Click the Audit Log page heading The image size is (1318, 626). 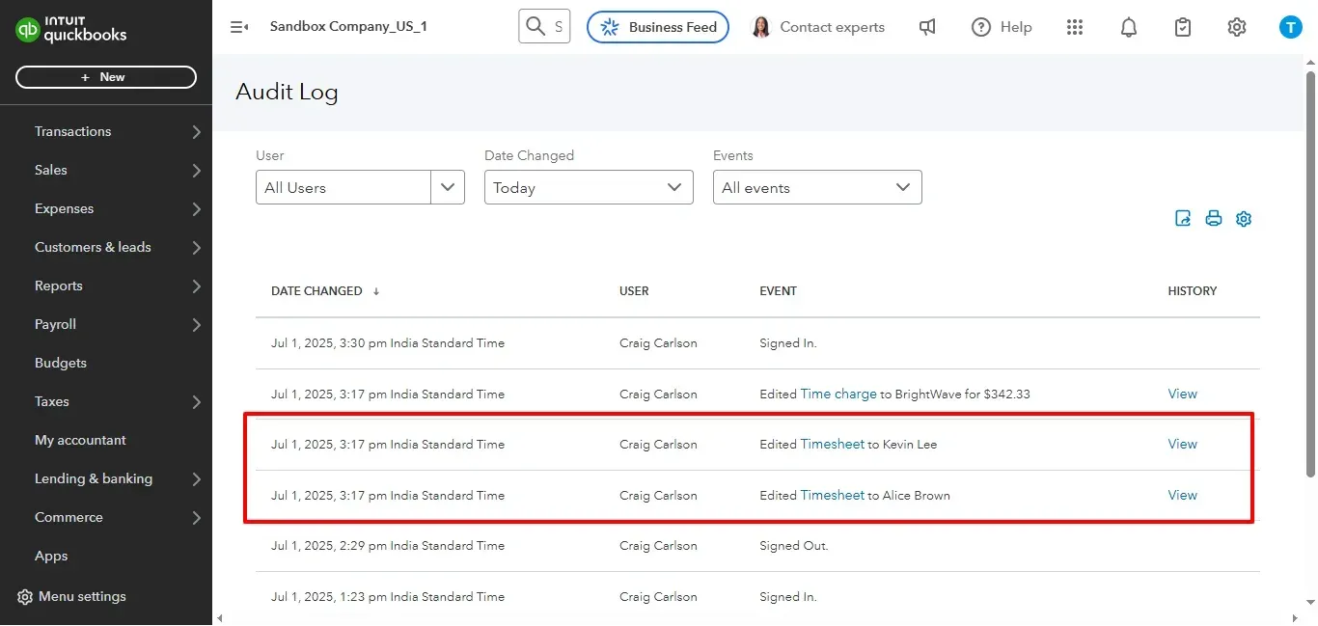[287, 93]
